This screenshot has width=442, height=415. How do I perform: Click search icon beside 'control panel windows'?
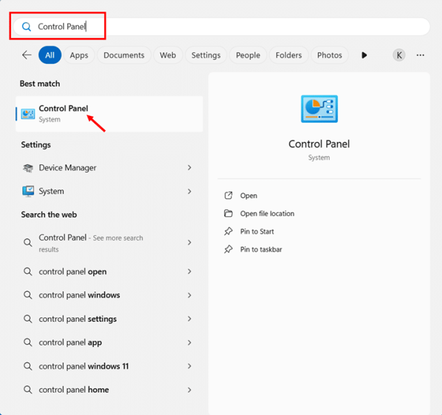click(x=28, y=295)
